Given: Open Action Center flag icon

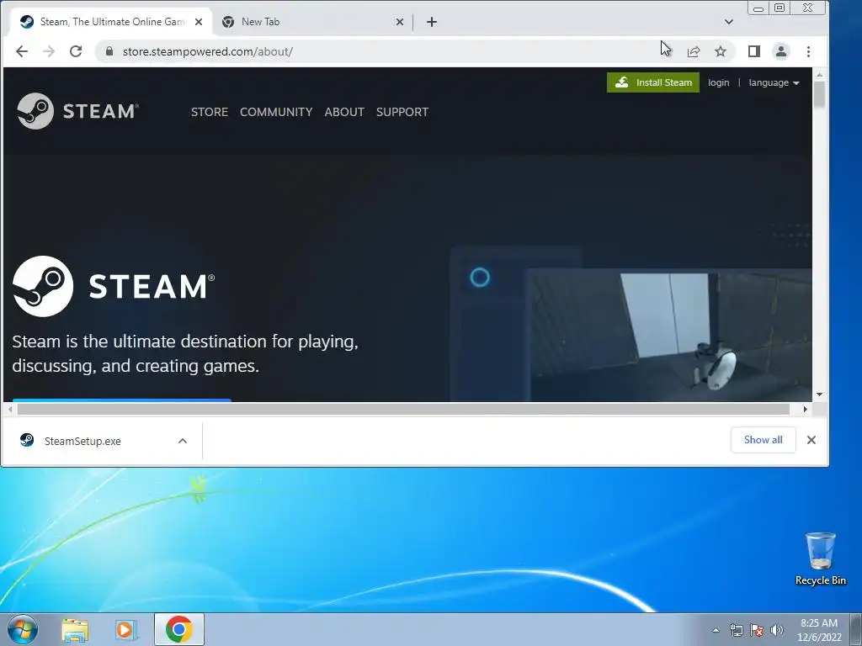Looking at the screenshot, I should (757, 630).
